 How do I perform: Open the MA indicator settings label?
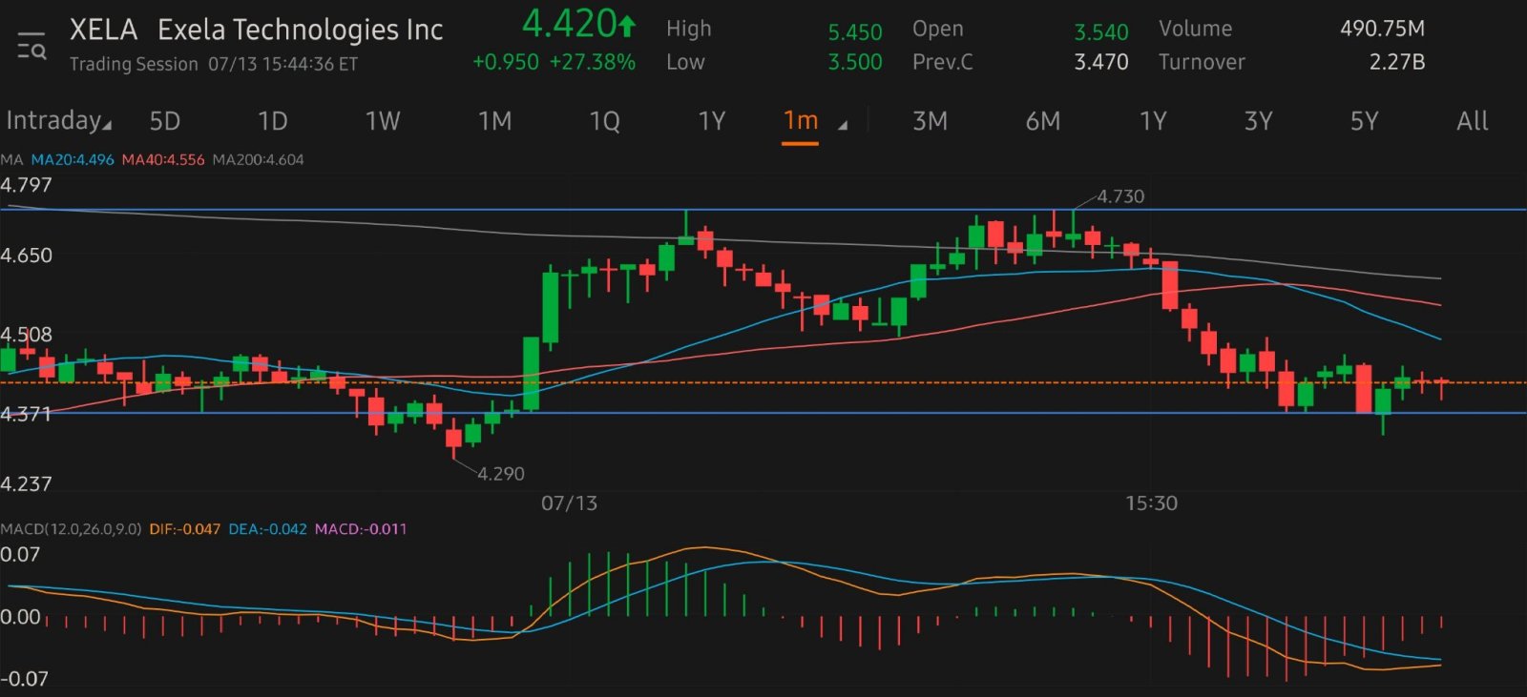(11, 159)
